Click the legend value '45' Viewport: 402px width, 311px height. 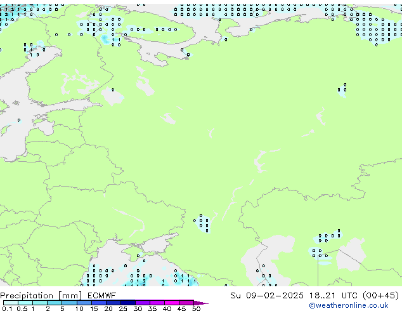click(181, 308)
